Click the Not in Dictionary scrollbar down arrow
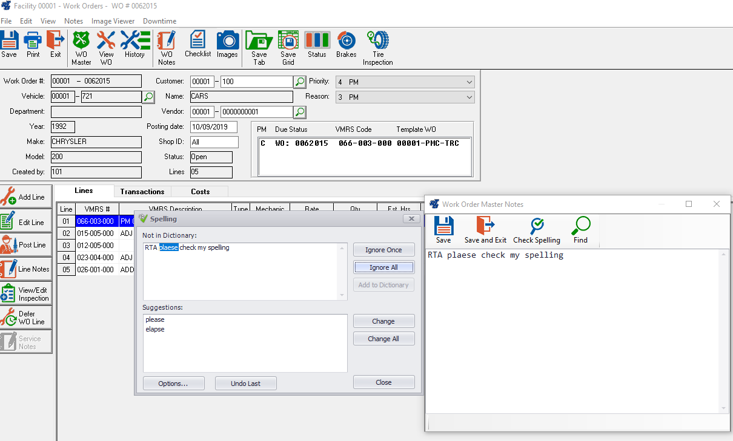733x441 pixels. pos(343,295)
